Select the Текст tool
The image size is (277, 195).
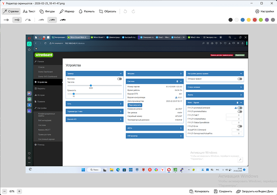pos(29,12)
